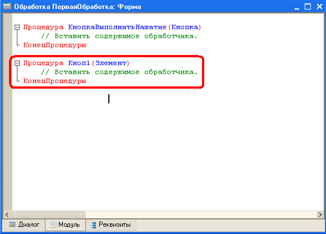Click the Диалог tab icon

click(x=12, y=224)
